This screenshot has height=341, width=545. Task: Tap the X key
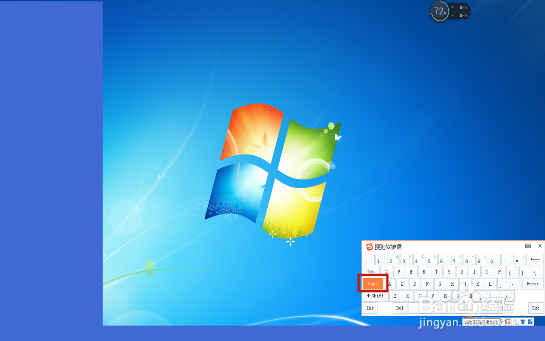(x=408, y=296)
